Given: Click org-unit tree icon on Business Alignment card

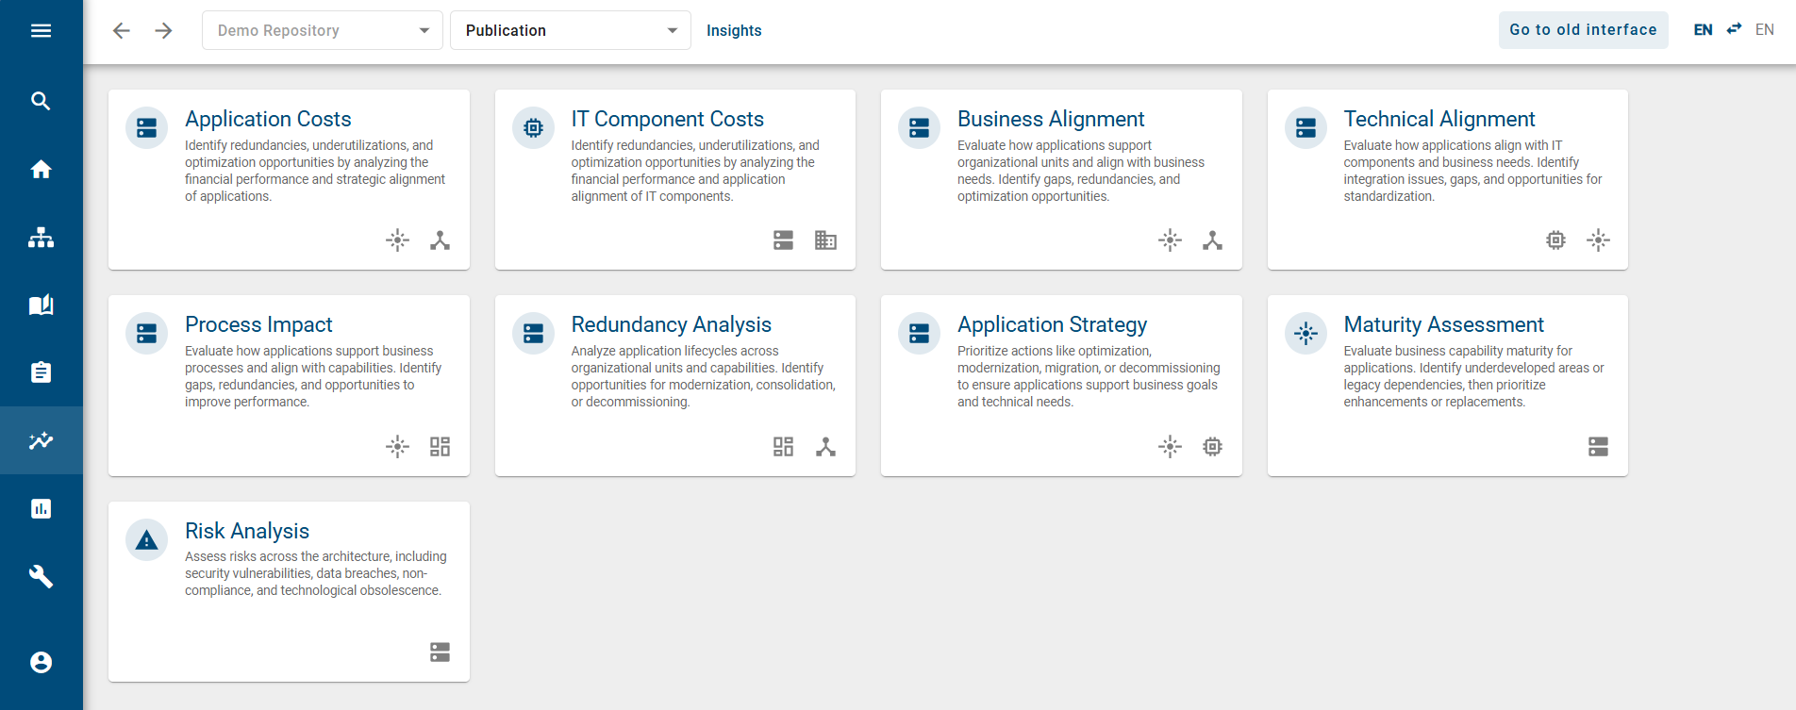Looking at the screenshot, I should 1213,240.
